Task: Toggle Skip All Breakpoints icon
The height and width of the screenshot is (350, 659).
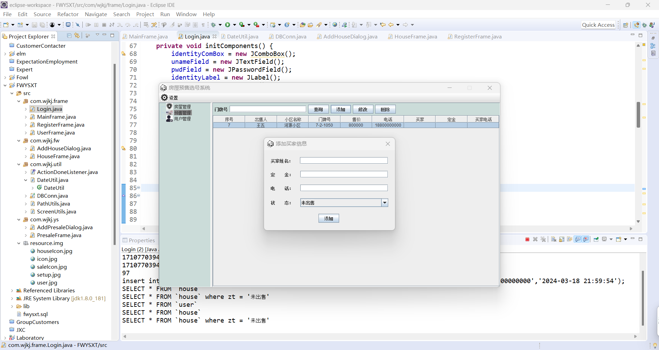Action: coord(78,25)
